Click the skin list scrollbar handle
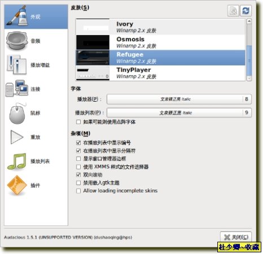This screenshot has width=263, height=254. [x=249, y=60]
